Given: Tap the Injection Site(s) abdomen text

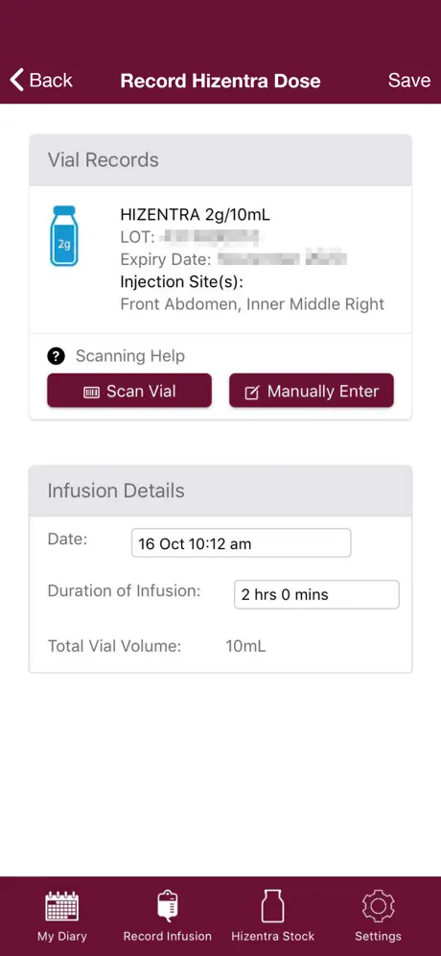Looking at the screenshot, I should pyautogui.click(x=252, y=303).
